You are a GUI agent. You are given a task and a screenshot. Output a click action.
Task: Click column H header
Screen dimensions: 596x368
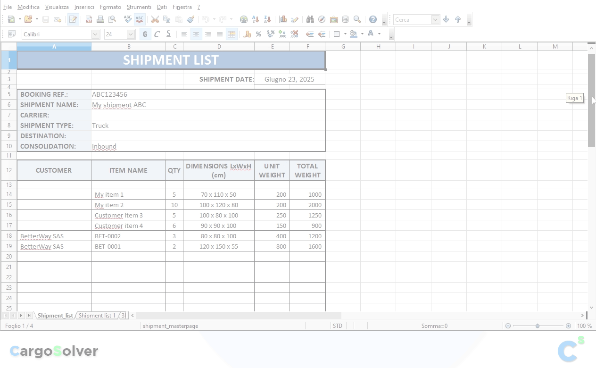coord(378,46)
